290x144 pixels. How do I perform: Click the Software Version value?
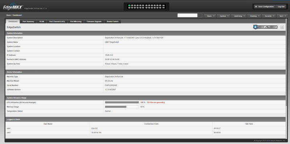pyautogui.click(x=111, y=90)
